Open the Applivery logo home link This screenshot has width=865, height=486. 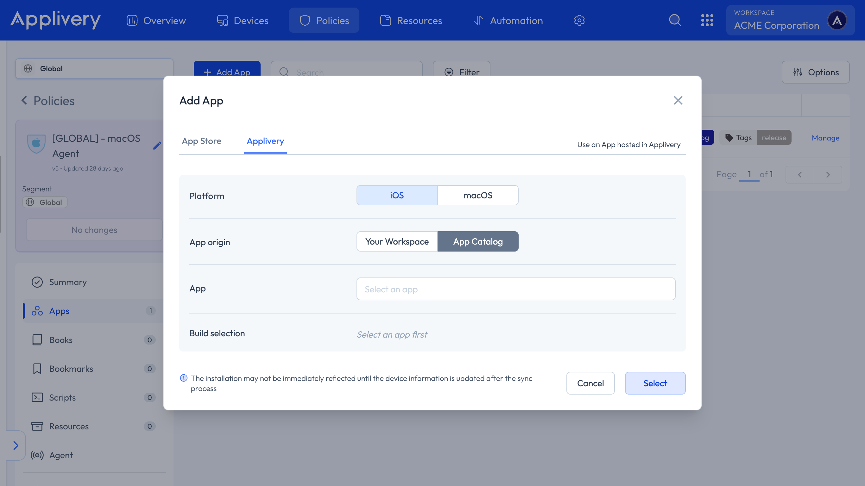click(55, 20)
